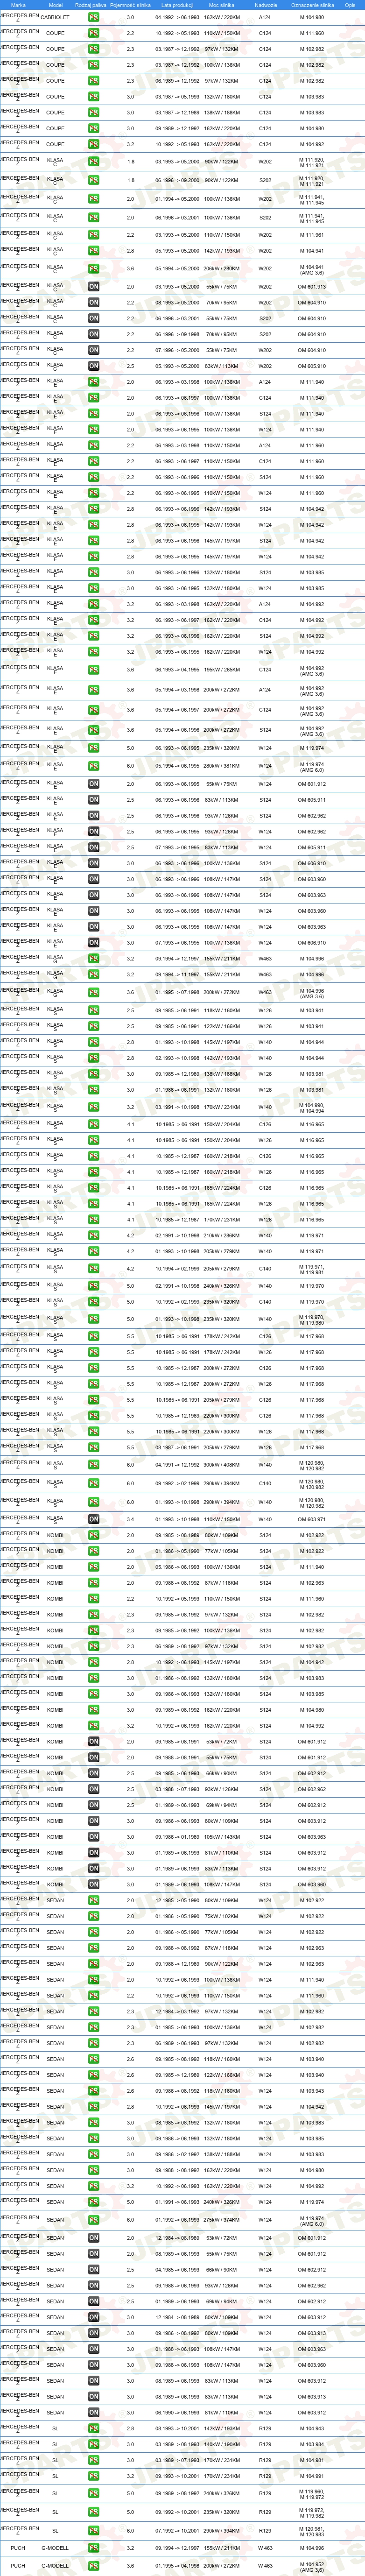Click the PB icon in the SL M 104.981 row
The width and height of the screenshot is (365, 2576).
(93, 2460)
